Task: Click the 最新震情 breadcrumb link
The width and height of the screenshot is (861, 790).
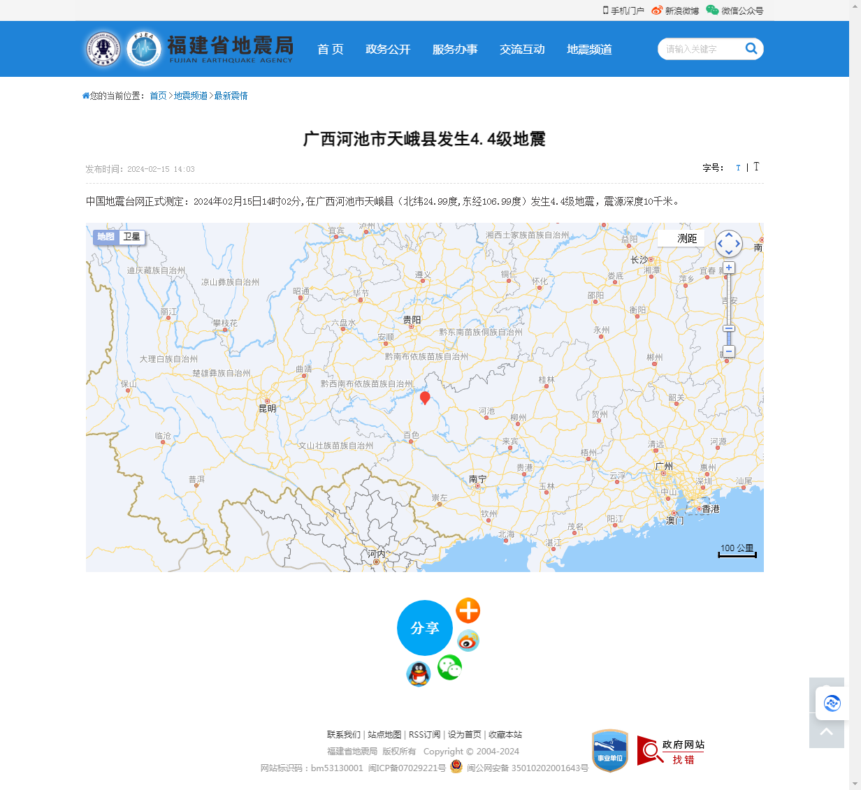Action: point(231,96)
